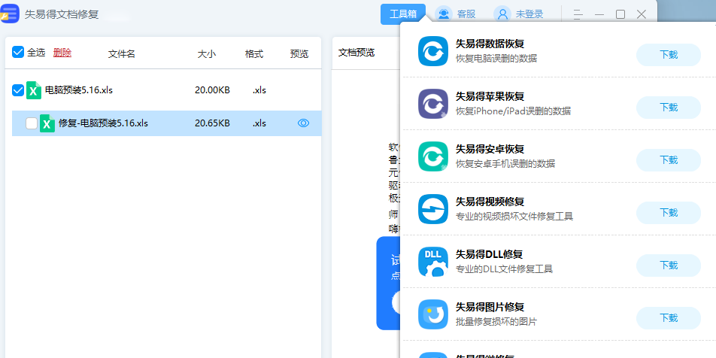Image resolution: width=716 pixels, height=358 pixels.
Task: Click the 失易得DLL修复 app icon
Action: [x=433, y=261]
